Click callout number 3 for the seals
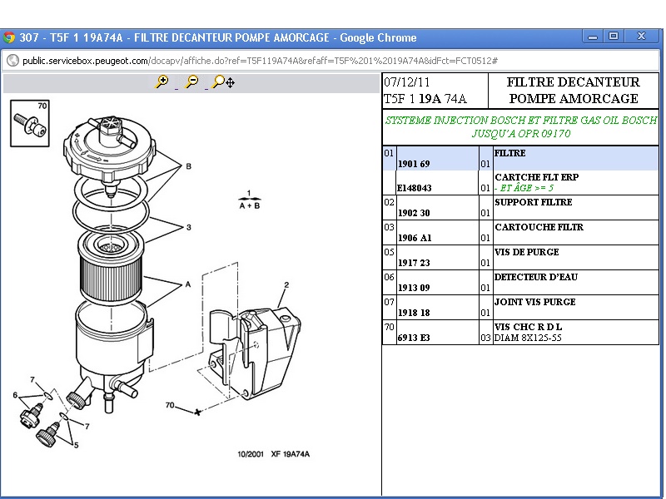Image resolution: width=666 pixels, height=499 pixels. click(189, 227)
